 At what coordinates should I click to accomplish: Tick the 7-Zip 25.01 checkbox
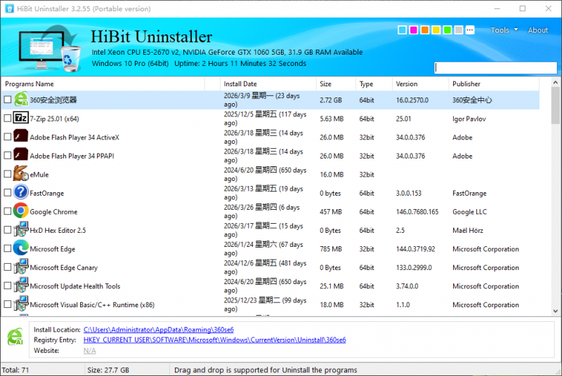pos(8,119)
